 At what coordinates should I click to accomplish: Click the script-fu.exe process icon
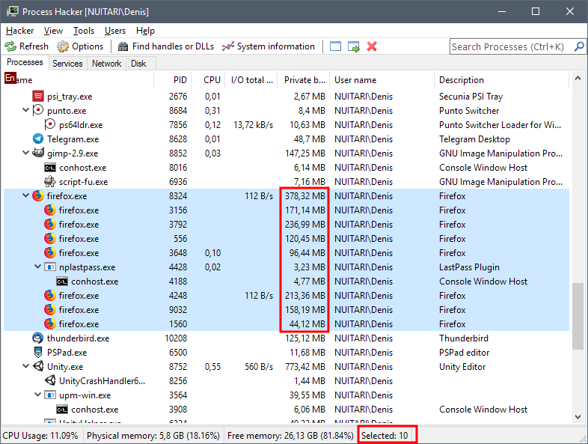click(50, 182)
